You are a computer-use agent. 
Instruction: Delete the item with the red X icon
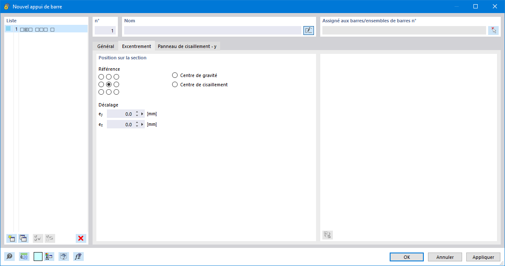point(81,238)
